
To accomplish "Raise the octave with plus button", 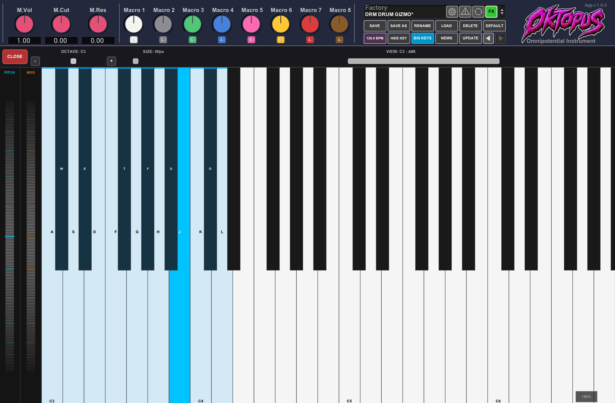I will pyautogui.click(x=111, y=61).
